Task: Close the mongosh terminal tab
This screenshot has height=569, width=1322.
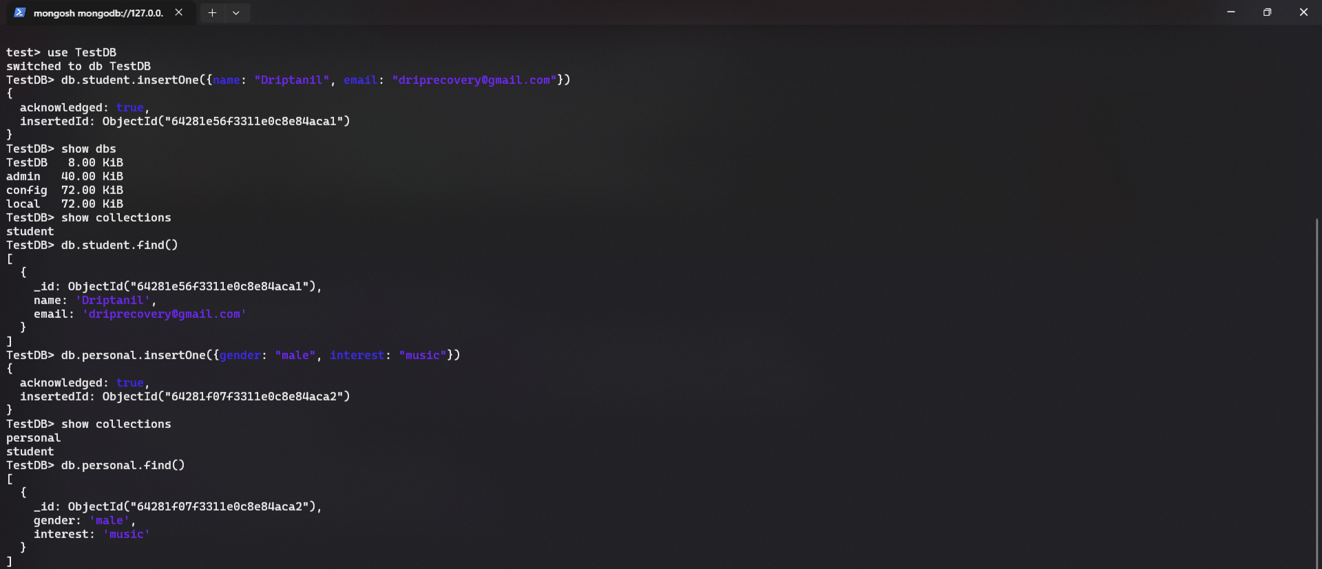Action: click(x=179, y=12)
